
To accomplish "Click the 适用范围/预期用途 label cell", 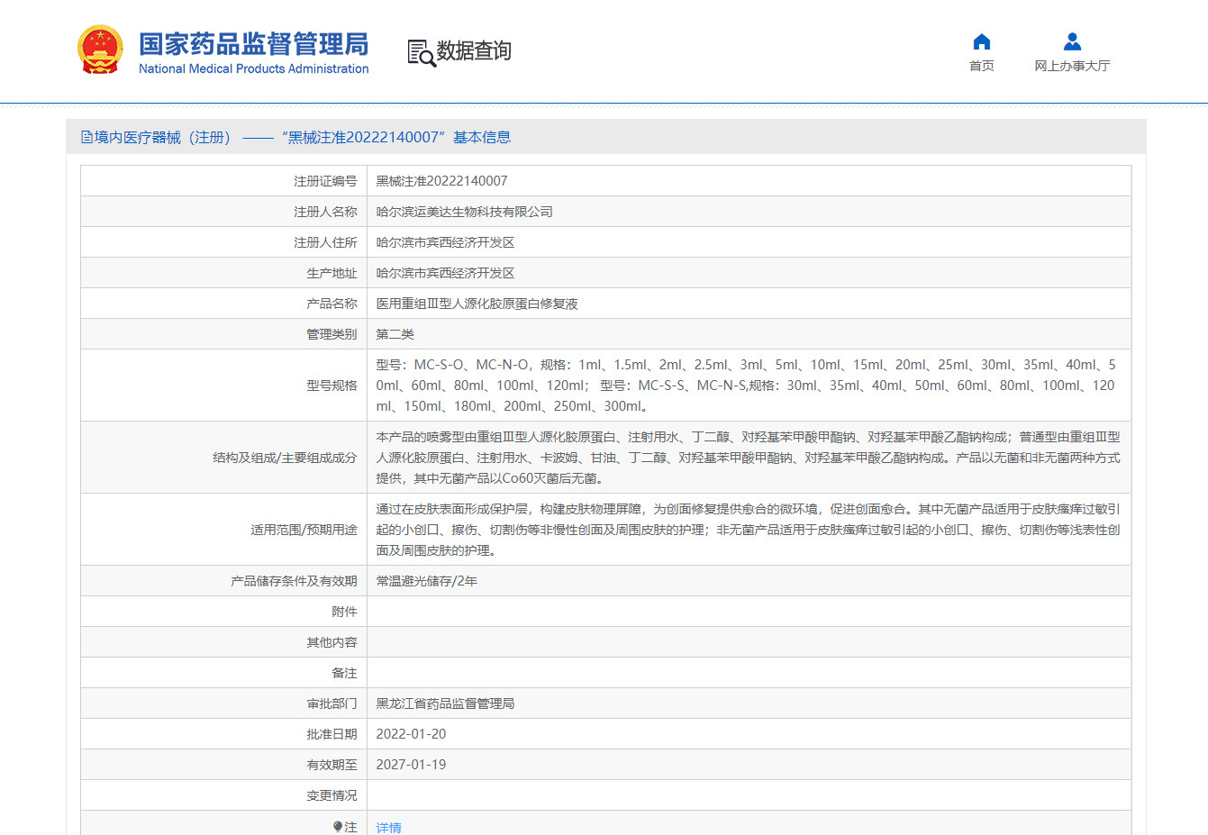I will (224, 530).
